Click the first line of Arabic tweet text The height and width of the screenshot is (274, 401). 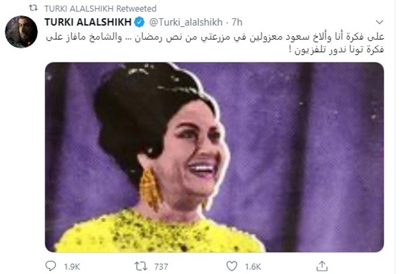(215, 38)
